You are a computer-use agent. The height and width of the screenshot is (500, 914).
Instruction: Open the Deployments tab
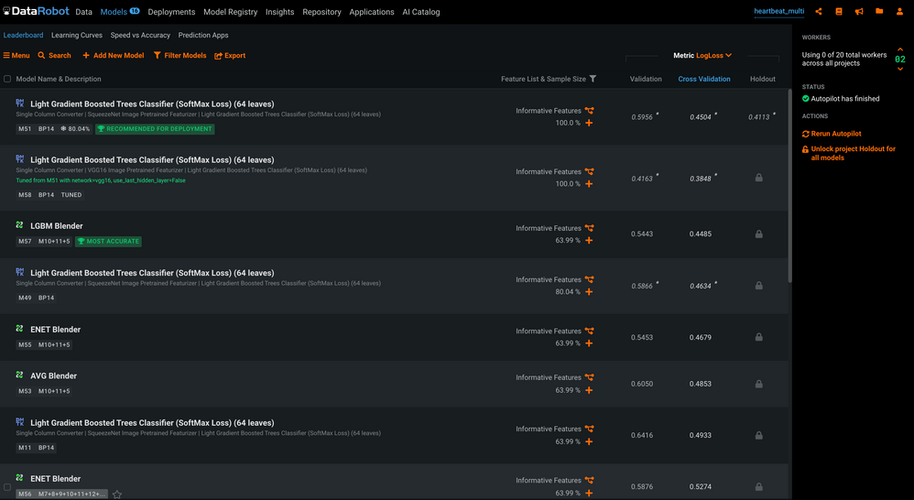point(171,12)
